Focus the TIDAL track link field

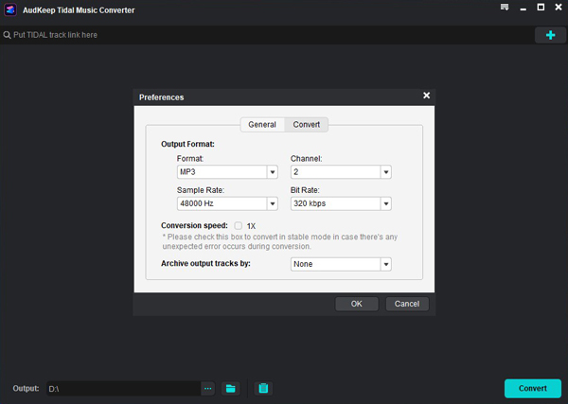(267, 35)
